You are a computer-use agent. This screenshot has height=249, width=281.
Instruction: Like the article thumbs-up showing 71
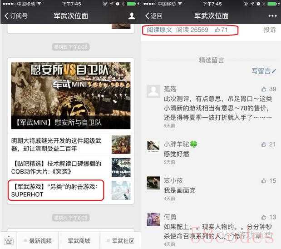[221, 30]
